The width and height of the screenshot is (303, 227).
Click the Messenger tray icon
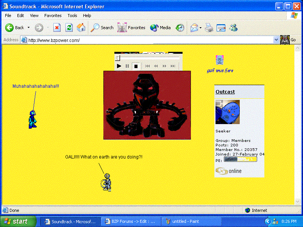[x=275, y=221]
